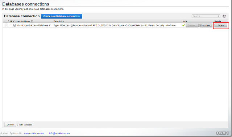Click the sort icon next to Connection Name

point(32,21)
